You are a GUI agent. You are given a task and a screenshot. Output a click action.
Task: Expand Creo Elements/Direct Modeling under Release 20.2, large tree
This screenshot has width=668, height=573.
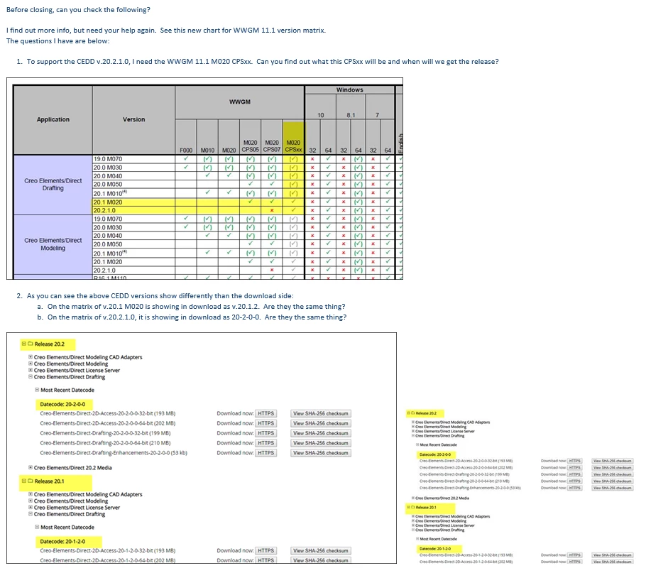[31, 364]
